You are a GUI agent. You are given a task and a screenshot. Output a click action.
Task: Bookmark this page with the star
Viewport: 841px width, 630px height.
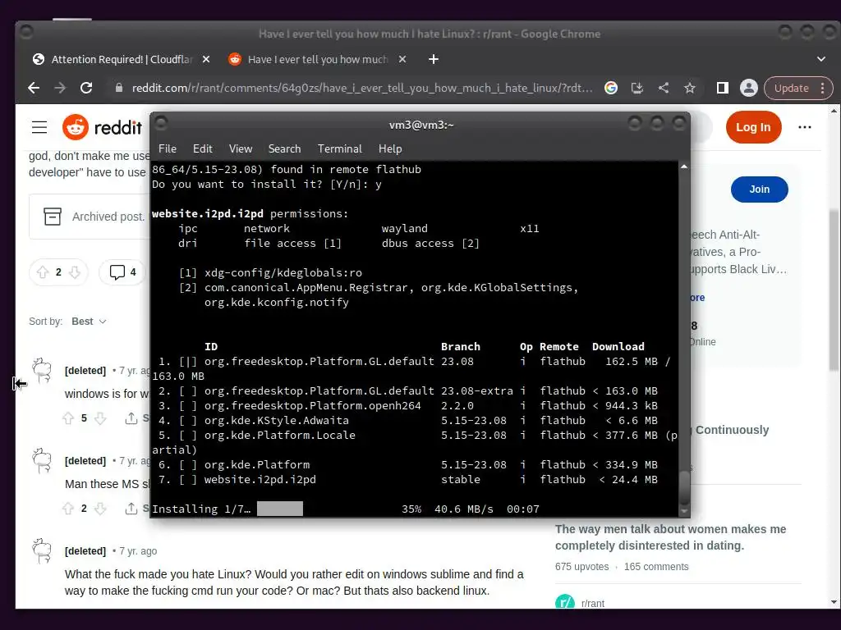[690, 88]
